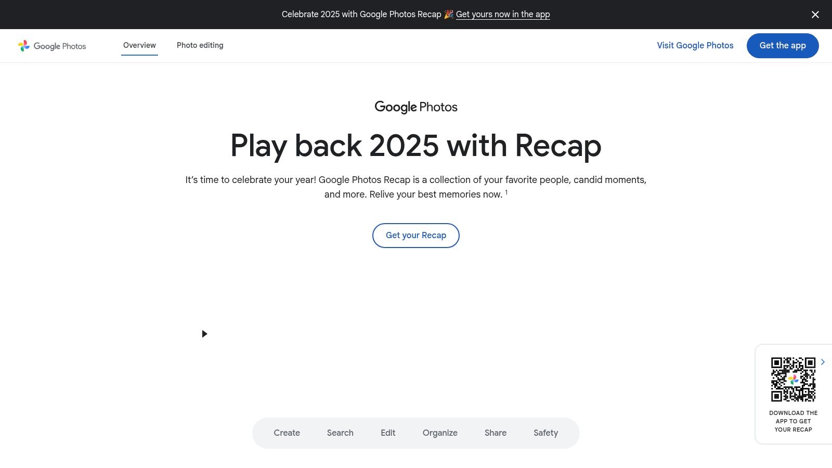Go to the Safety feature section
Screen dimensions: 832x468
pyautogui.click(x=545, y=433)
